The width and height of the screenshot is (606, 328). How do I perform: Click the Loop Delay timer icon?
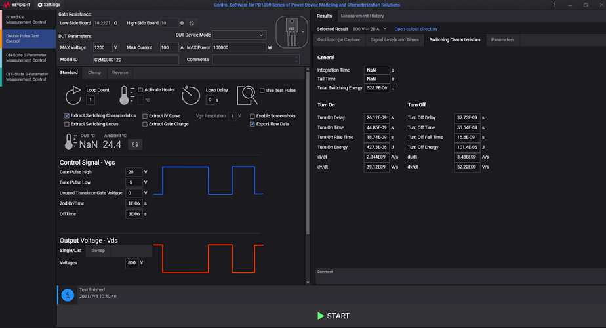point(190,95)
